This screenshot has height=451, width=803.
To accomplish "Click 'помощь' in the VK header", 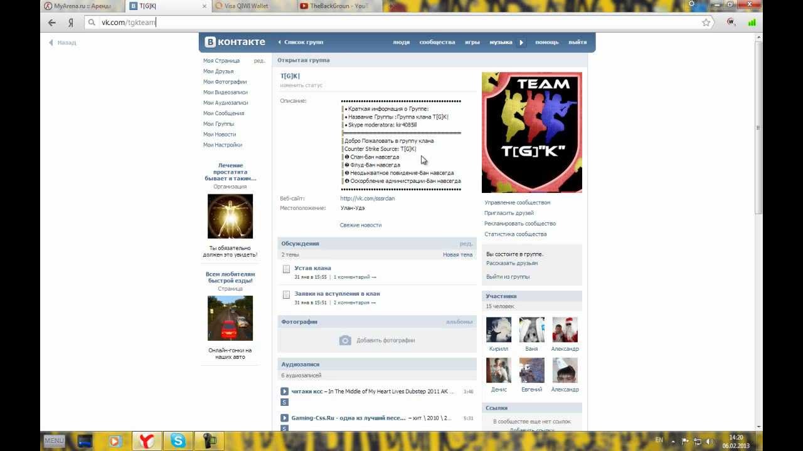I will click(x=547, y=43).
